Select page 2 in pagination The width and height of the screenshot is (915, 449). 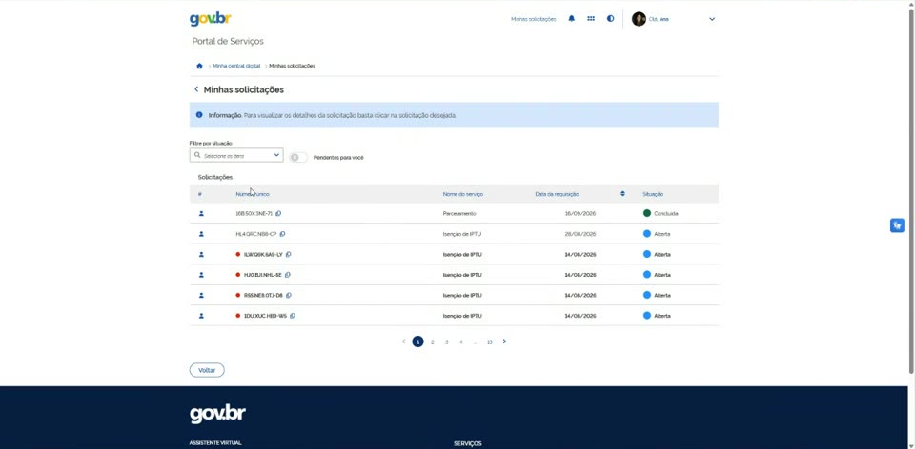pyautogui.click(x=433, y=342)
